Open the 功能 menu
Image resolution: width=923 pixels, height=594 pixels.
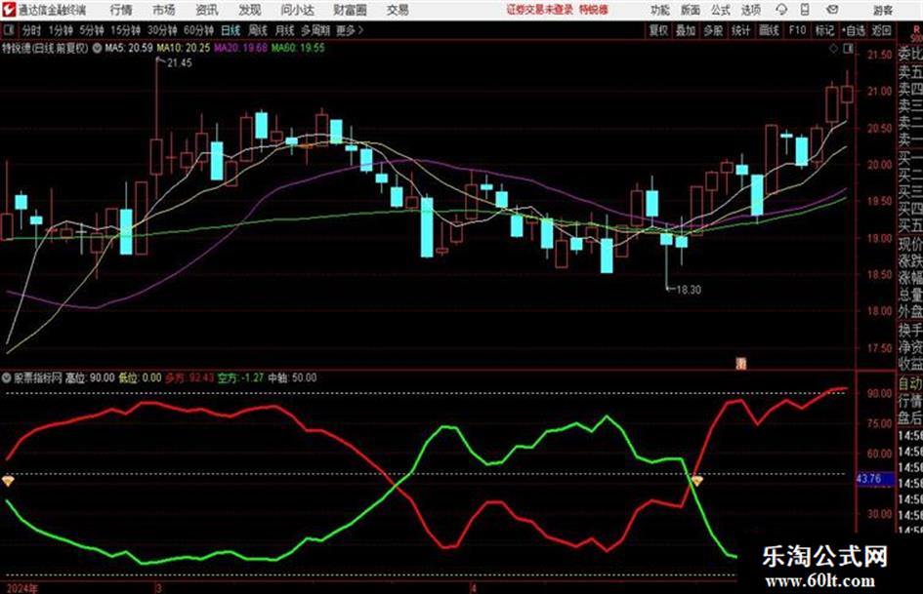click(660, 10)
